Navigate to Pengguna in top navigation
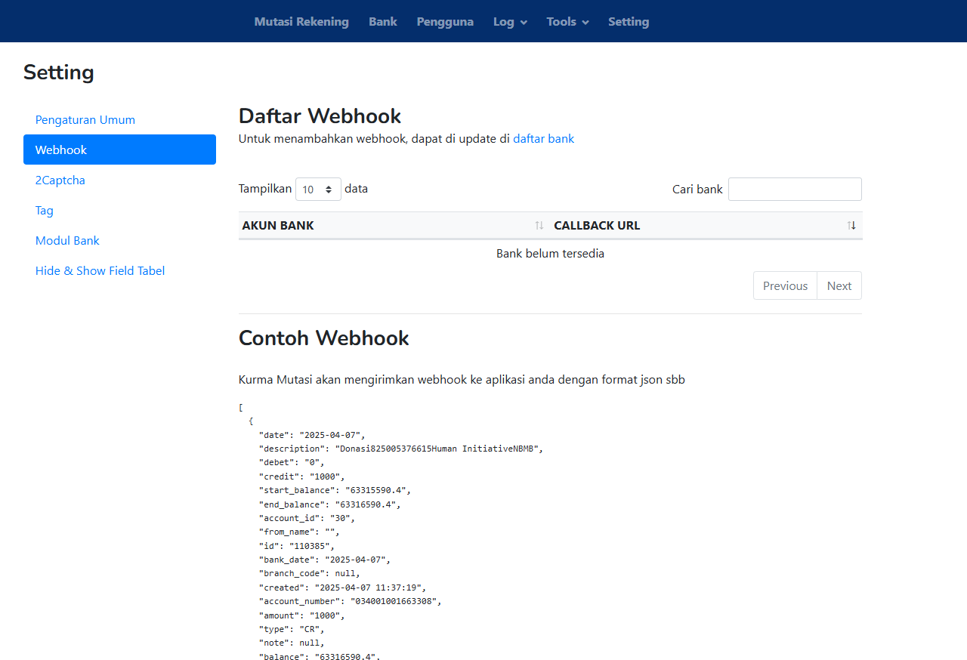Image resolution: width=967 pixels, height=660 pixels. (x=445, y=22)
